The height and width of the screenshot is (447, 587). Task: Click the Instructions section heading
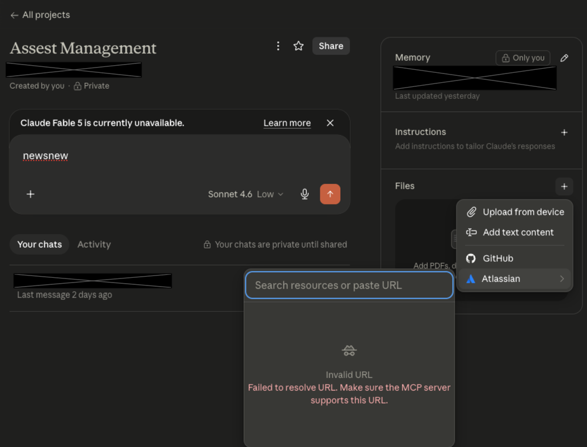click(x=420, y=132)
